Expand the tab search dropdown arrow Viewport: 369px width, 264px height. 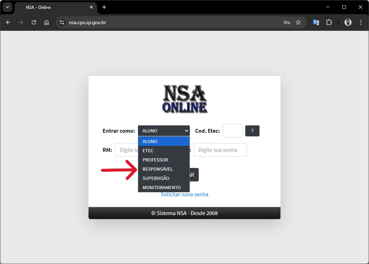point(7,7)
